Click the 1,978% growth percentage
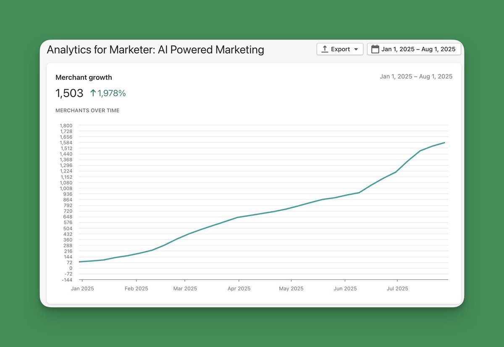504x347 pixels. point(112,93)
